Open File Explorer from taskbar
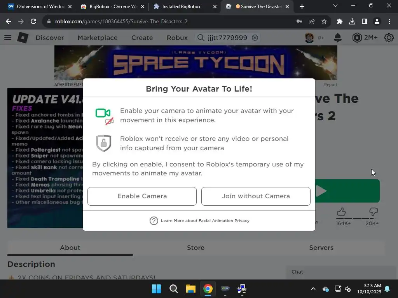 click(190, 289)
